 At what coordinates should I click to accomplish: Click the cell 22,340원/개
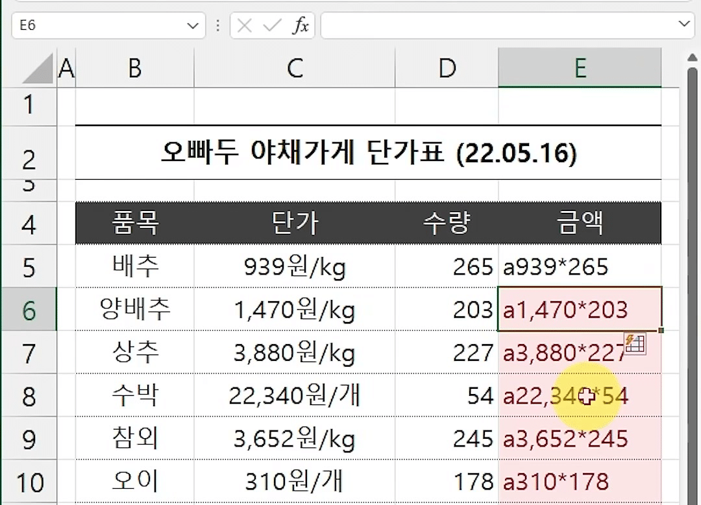click(x=295, y=395)
